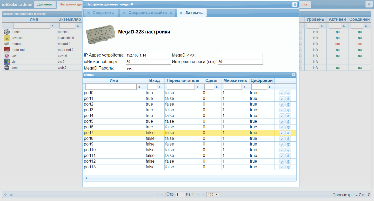This screenshot has width=374, height=201.
Task: Delete the highlighted port7 row
Action: tap(288, 133)
